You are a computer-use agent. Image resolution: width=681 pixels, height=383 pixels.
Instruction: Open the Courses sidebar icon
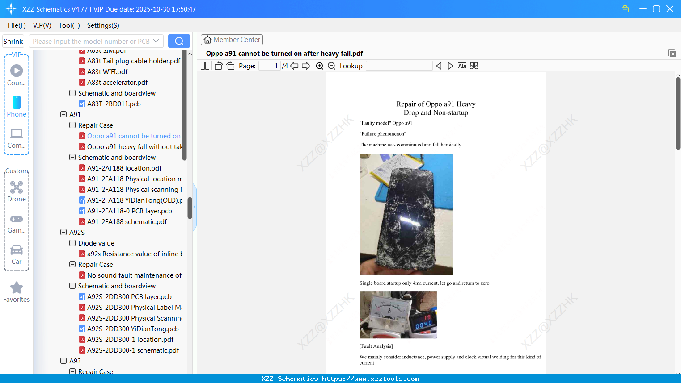[17, 75]
